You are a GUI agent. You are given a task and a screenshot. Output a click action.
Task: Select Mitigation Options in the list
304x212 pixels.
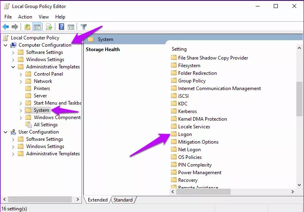[x=198, y=142]
